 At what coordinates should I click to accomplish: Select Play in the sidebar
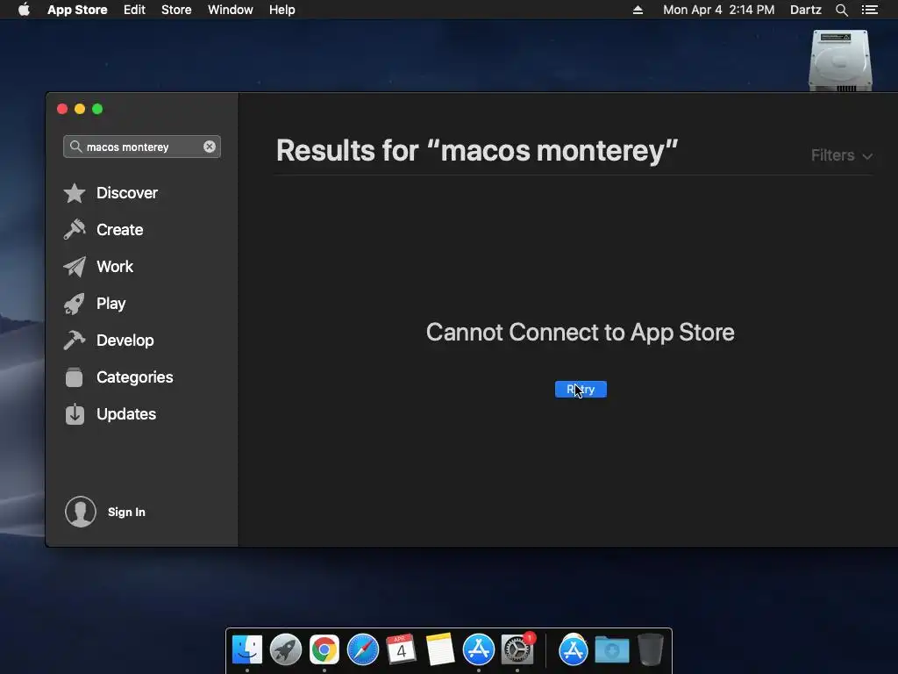[x=110, y=304]
